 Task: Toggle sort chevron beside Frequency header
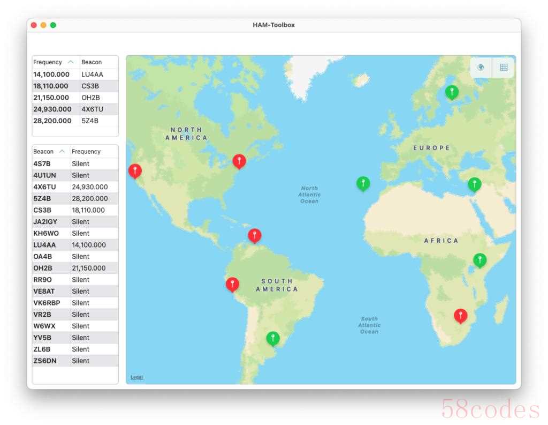point(71,62)
